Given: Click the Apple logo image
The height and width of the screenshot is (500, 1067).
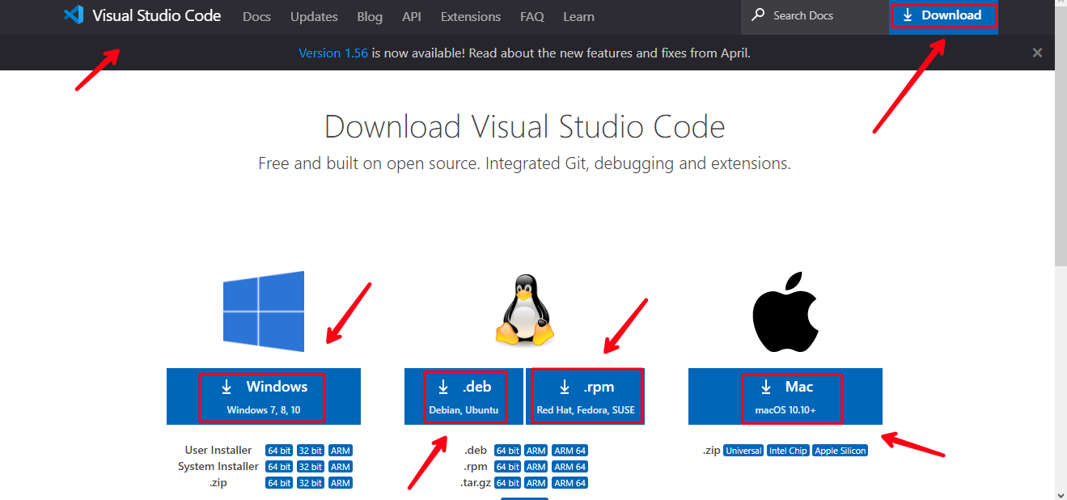Looking at the screenshot, I should point(784,311).
